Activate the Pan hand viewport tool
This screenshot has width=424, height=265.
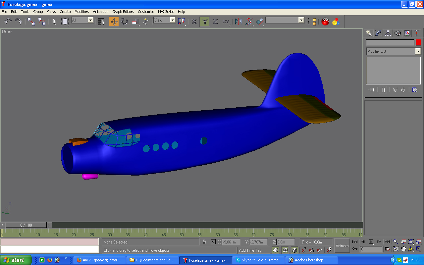click(403, 249)
